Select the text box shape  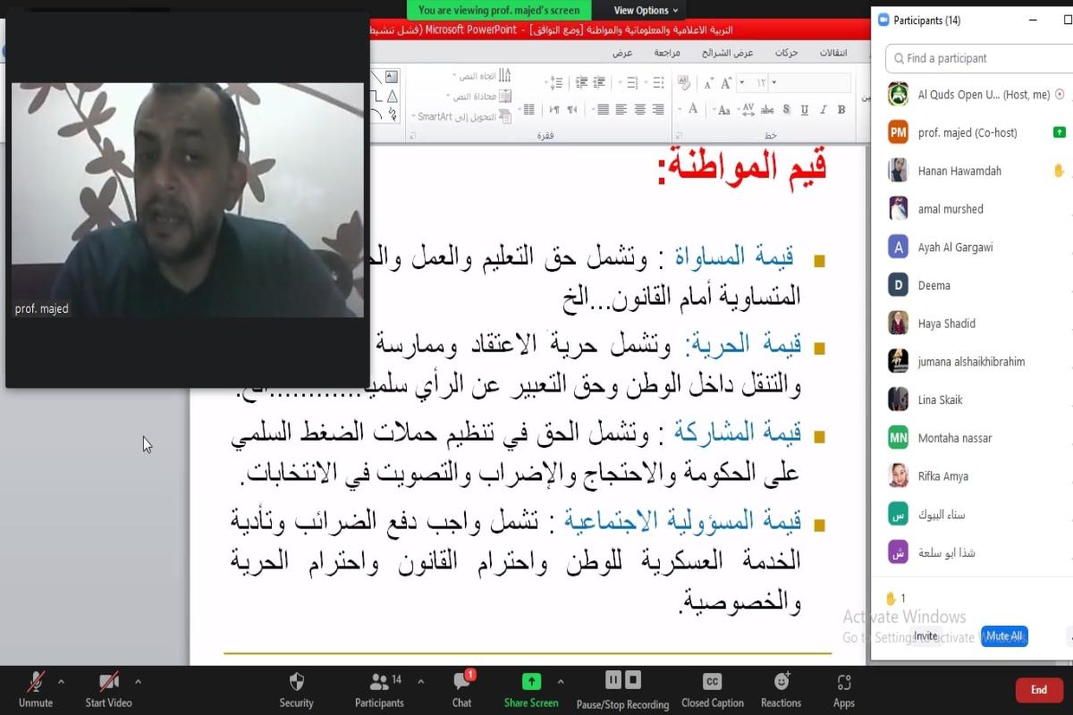(391, 77)
